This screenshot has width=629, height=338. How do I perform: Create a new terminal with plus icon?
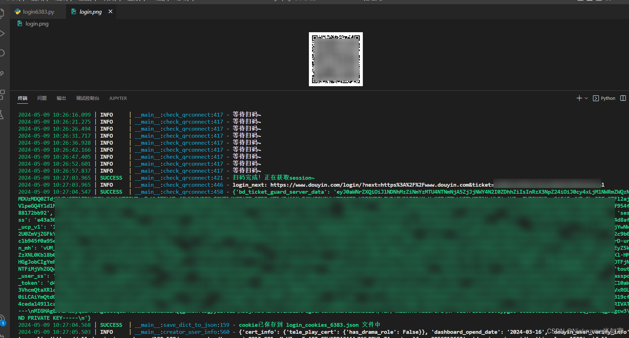pyautogui.click(x=579, y=98)
